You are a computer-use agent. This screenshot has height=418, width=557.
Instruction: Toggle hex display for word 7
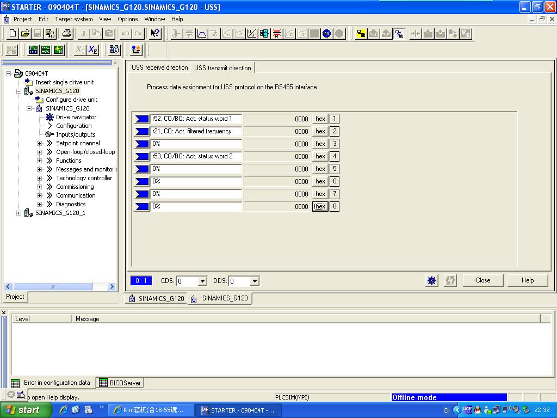pyautogui.click(x=320, y=194)
